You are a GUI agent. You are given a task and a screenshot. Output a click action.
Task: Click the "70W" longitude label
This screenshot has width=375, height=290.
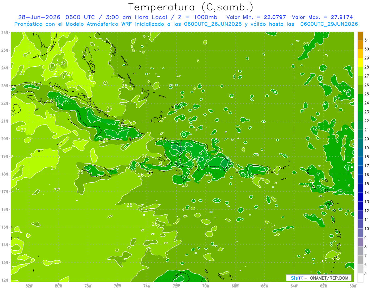point(206,285)
